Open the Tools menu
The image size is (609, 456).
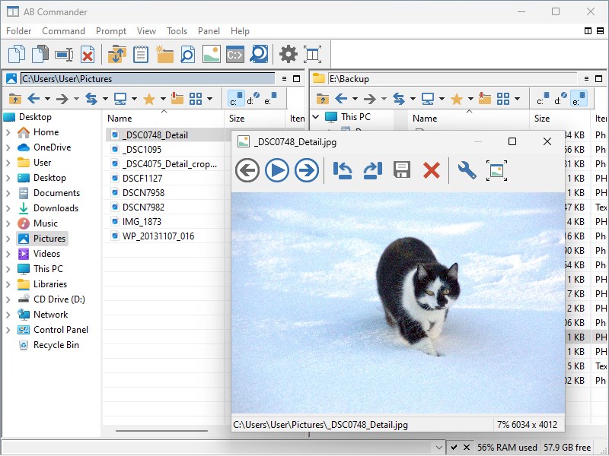point(177,31)
